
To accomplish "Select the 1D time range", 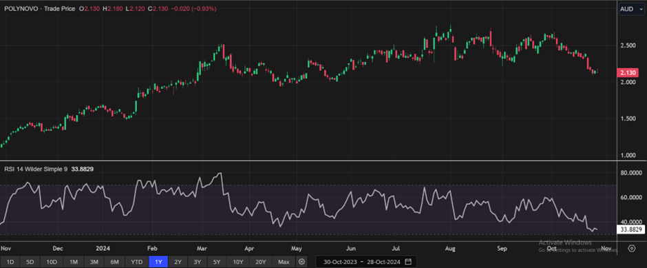I will point(11,262).
